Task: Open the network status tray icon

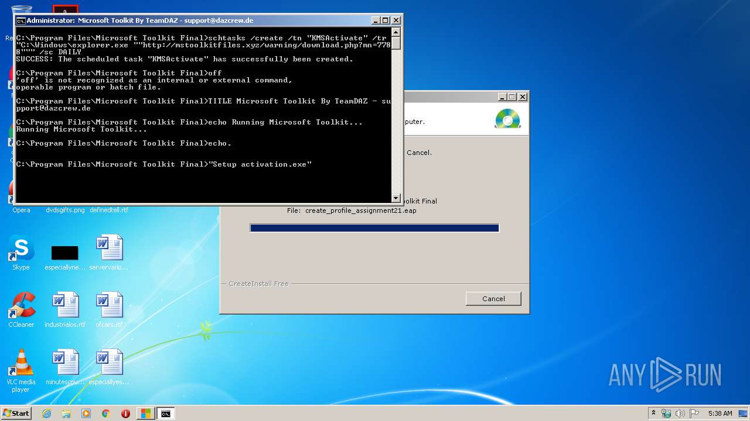Action: click(666, 413)
